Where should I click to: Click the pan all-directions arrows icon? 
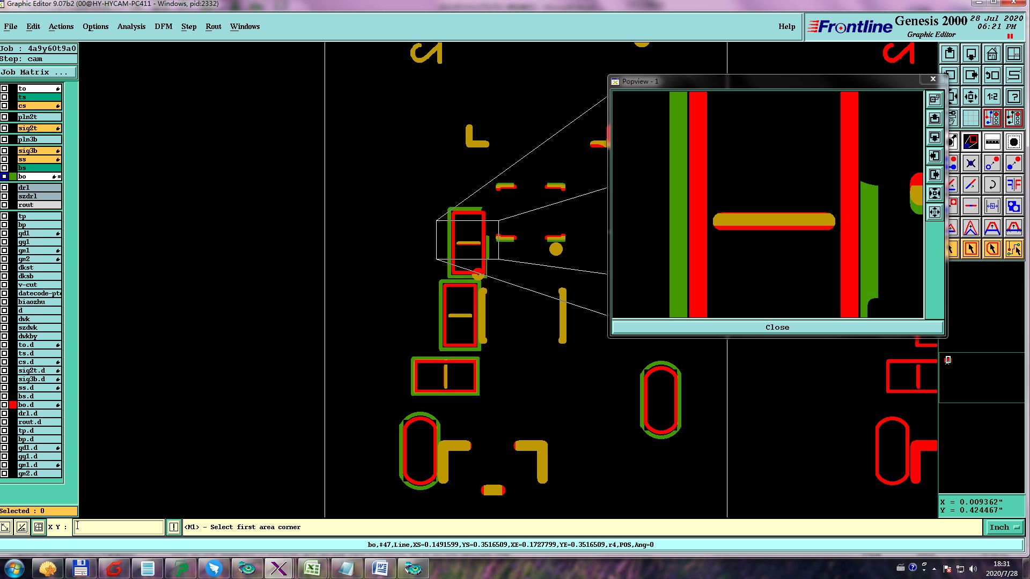(970, 97)
